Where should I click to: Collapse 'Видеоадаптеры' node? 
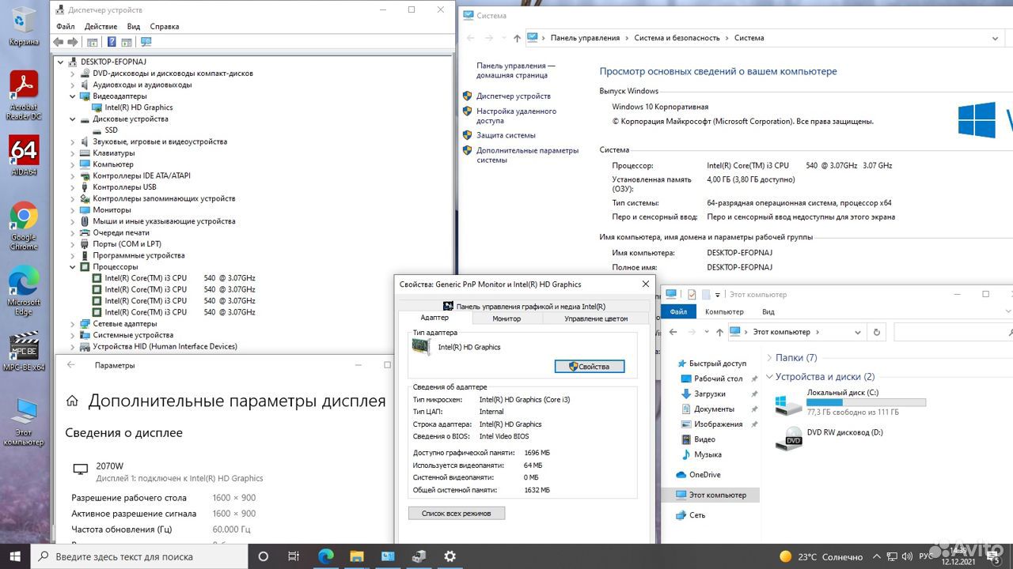coord(73,96)
